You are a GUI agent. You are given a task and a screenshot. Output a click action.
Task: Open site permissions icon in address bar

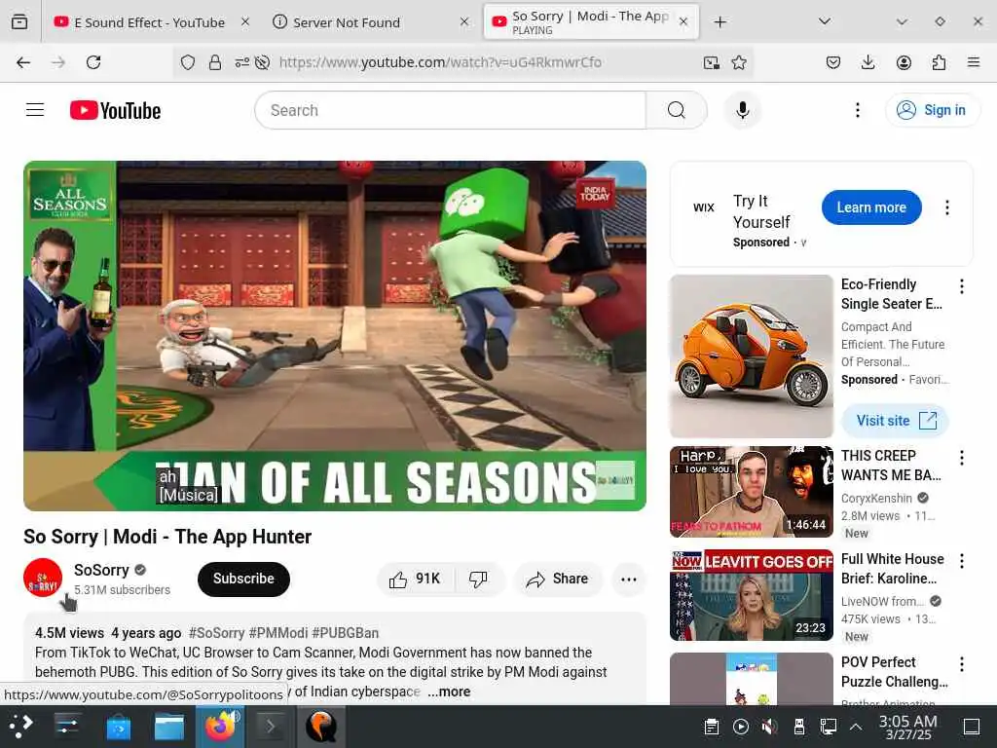pos(242,62)
